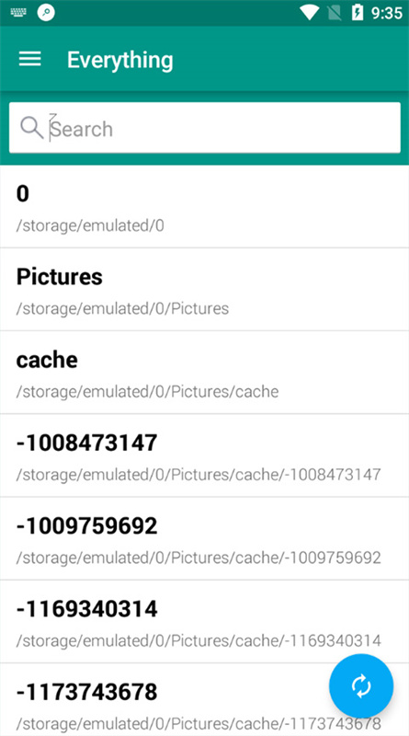Tap the blue refresh floating button
The height and width of the screenshot is (736, 409).
coord(361,686)
